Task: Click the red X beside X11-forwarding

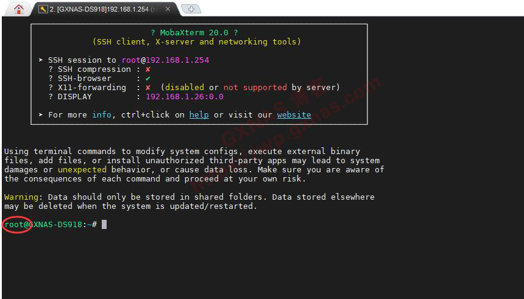Action: coord(148,88)
